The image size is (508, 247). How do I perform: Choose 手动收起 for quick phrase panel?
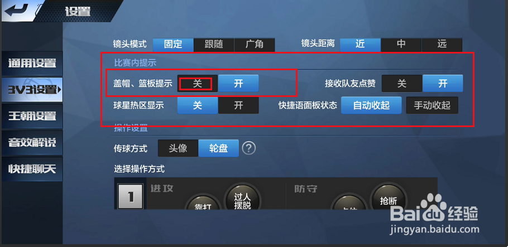tap(432, 105)
